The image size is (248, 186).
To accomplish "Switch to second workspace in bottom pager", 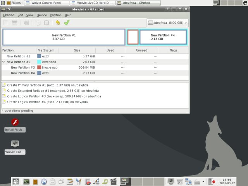I will coord(137,182).
